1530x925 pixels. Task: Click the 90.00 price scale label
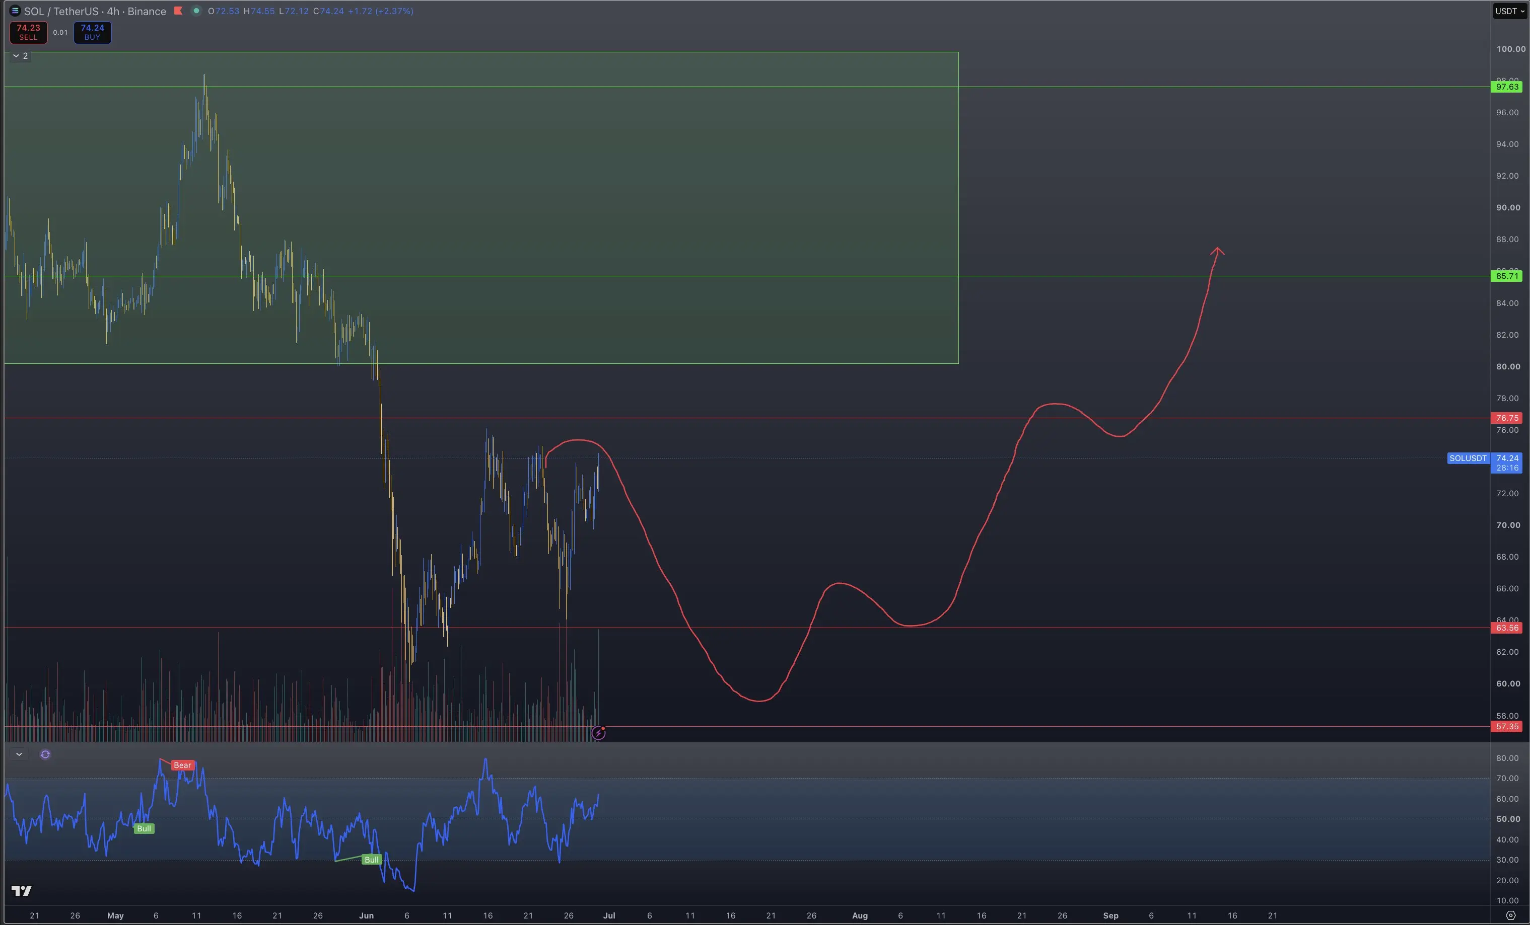pos(1508,208)
